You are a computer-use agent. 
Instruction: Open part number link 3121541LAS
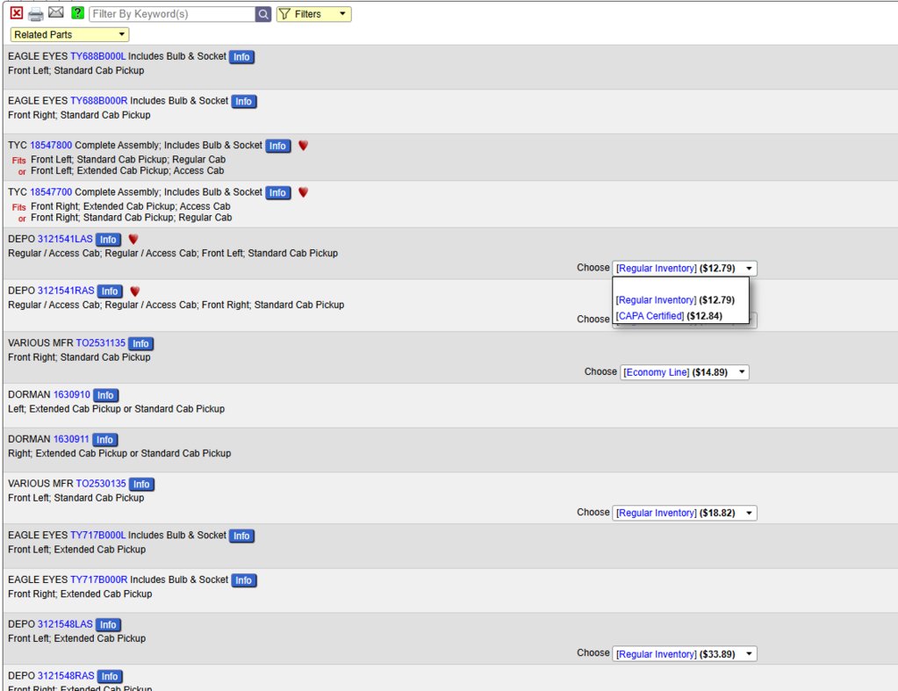tap(65, 238)
